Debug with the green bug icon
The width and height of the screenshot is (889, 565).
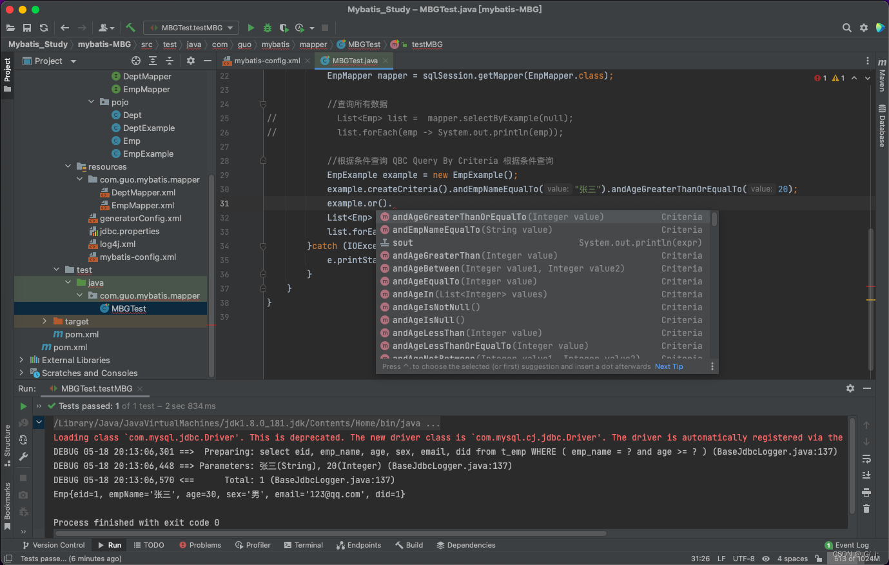point(268,28)
